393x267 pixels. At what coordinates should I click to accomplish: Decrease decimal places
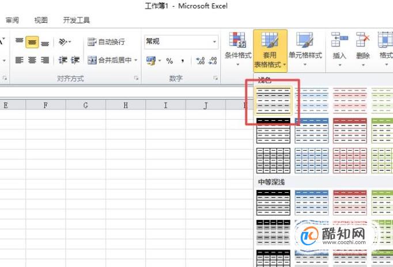[x=213, y=60]
